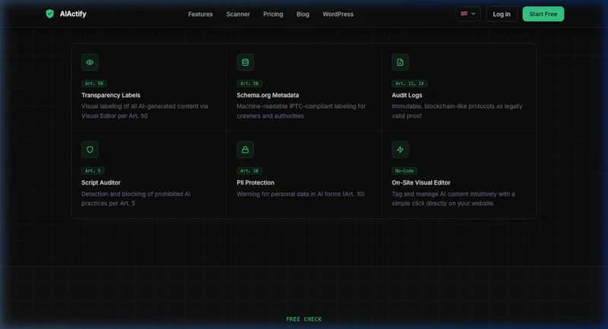Click the 'Visual labeling of all AI-generated content' description
The width and height of the screenshot is (608, 329).
coord(144,111)
